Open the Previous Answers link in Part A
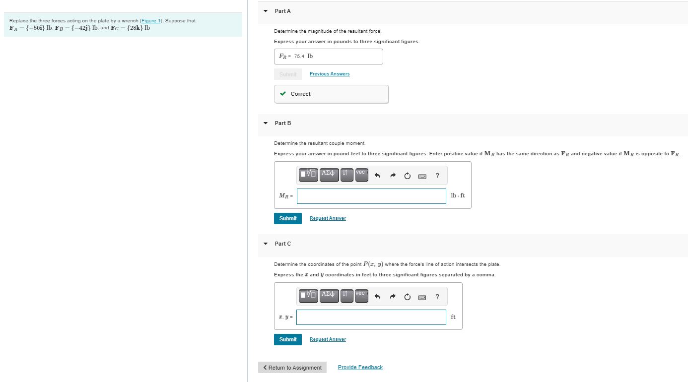The height and width of the screenshot is (382, 688). tap(330, 74)
